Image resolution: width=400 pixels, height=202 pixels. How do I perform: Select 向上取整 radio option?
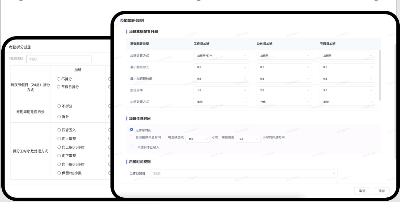click(59, 139)
